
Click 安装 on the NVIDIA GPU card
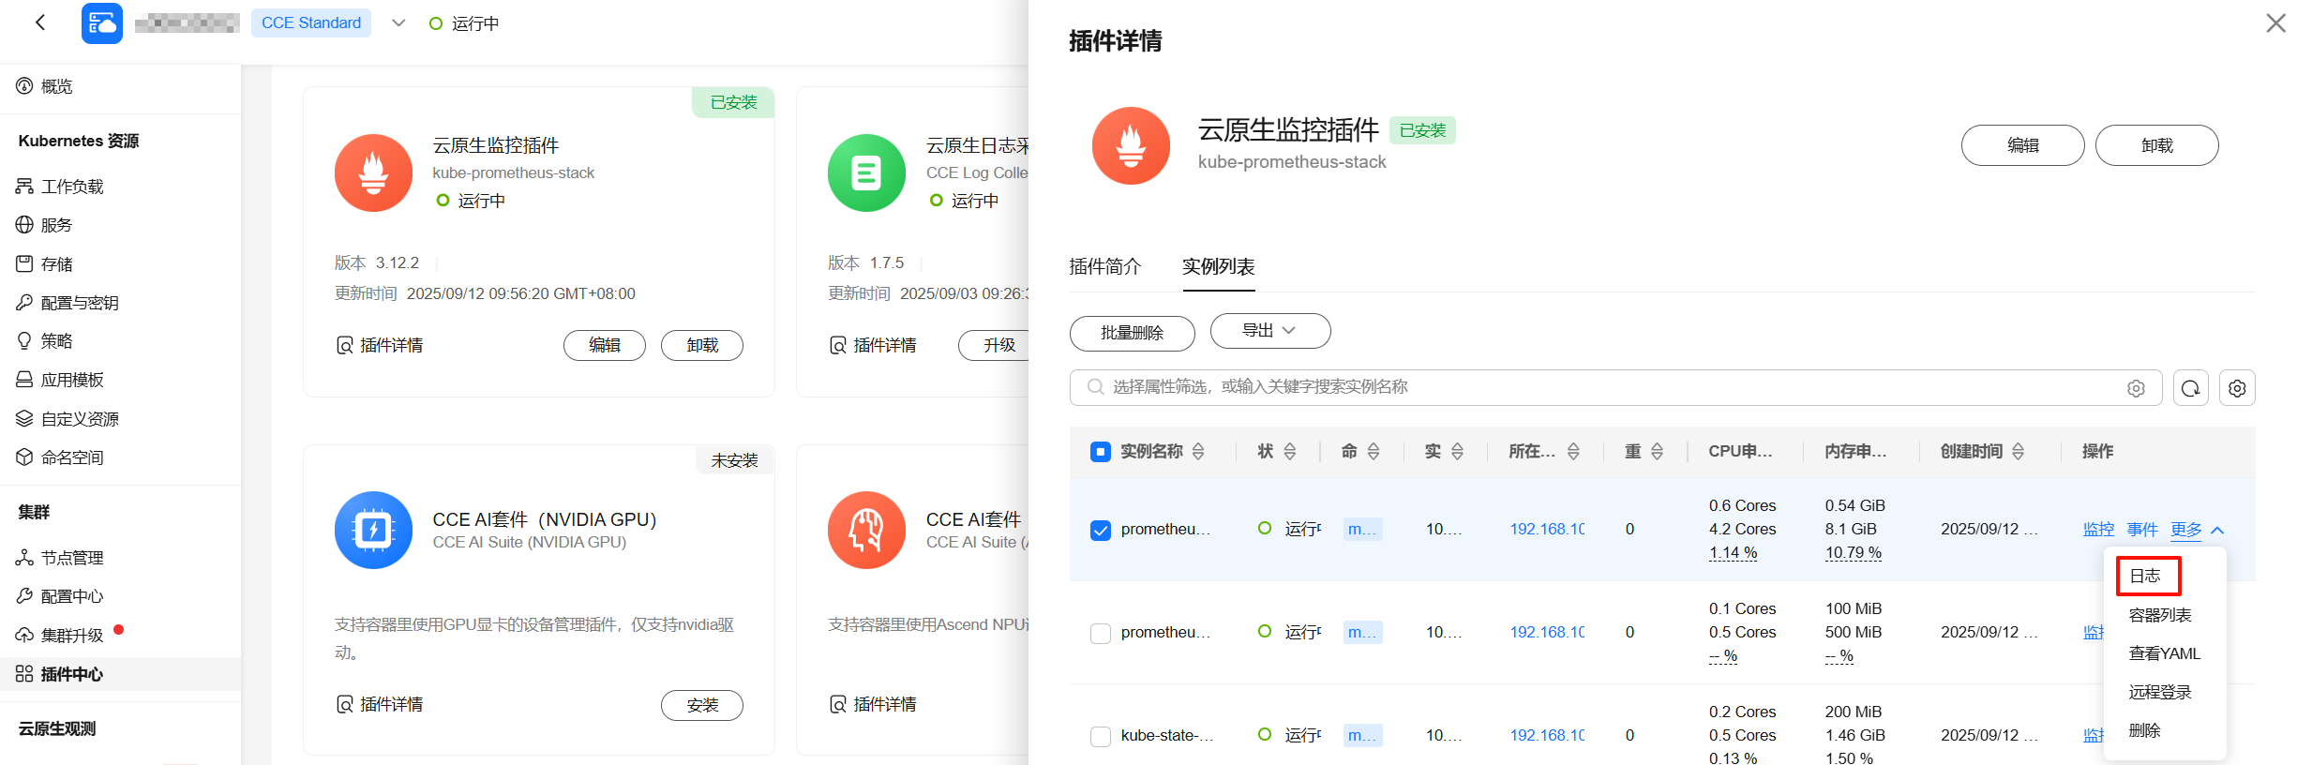point(702,705)
